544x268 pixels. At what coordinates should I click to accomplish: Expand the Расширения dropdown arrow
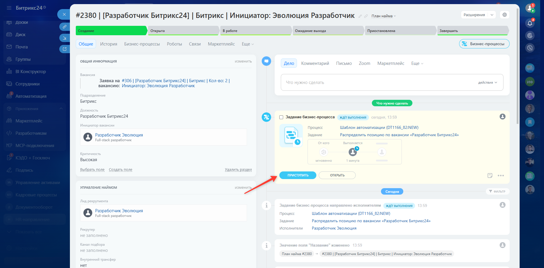(x=492, y=15)
